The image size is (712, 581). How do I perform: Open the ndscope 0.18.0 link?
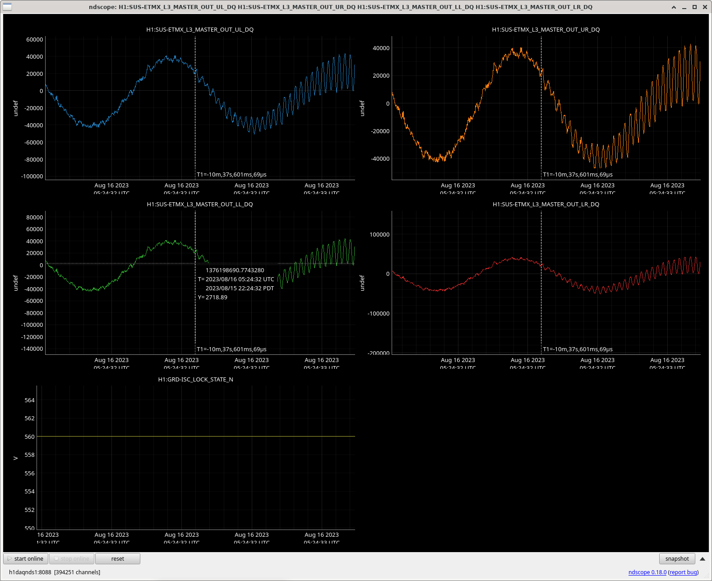coord(647,572)
